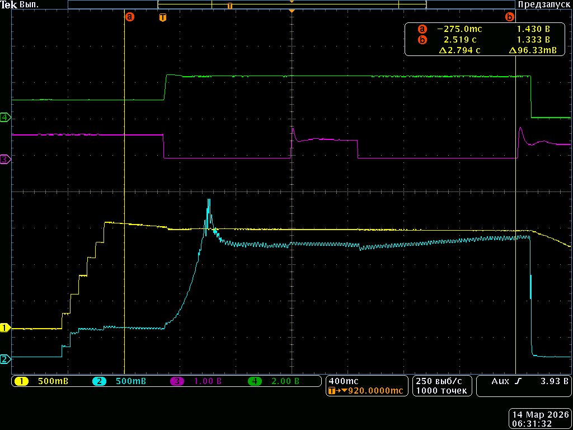Click the cursor "a" marker above the graticule
The width and height of the screenshot is (573, 430).
(130, 17)
